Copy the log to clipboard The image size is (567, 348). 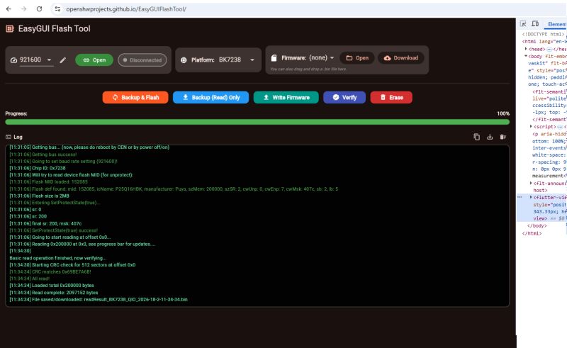476,137
